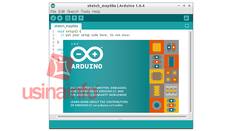
Task: Open the Serial Monitor magnifier icon
Action: tap(186, 18)
